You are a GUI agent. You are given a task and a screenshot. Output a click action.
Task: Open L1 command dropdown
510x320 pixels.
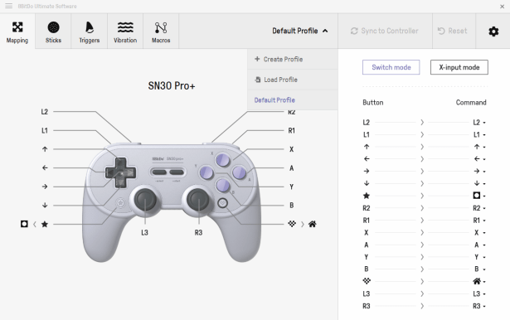479,134
